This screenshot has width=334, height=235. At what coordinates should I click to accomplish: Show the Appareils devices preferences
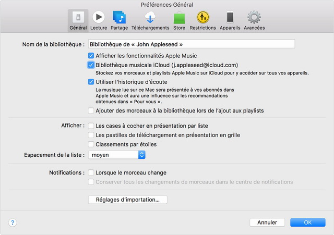[x=230, y=20]
